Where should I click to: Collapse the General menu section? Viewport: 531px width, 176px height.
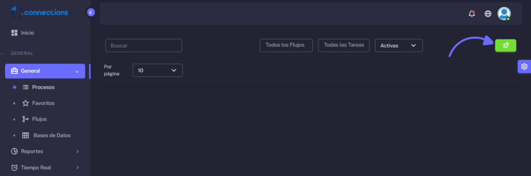point(45,71)
